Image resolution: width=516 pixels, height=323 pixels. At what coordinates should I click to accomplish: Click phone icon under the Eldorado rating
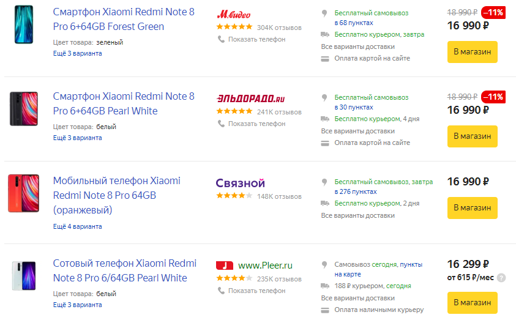tap(221, 124)
